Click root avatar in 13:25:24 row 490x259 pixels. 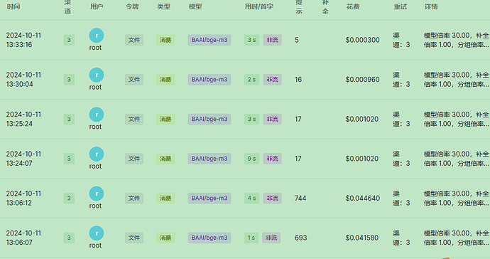point(97,115)
